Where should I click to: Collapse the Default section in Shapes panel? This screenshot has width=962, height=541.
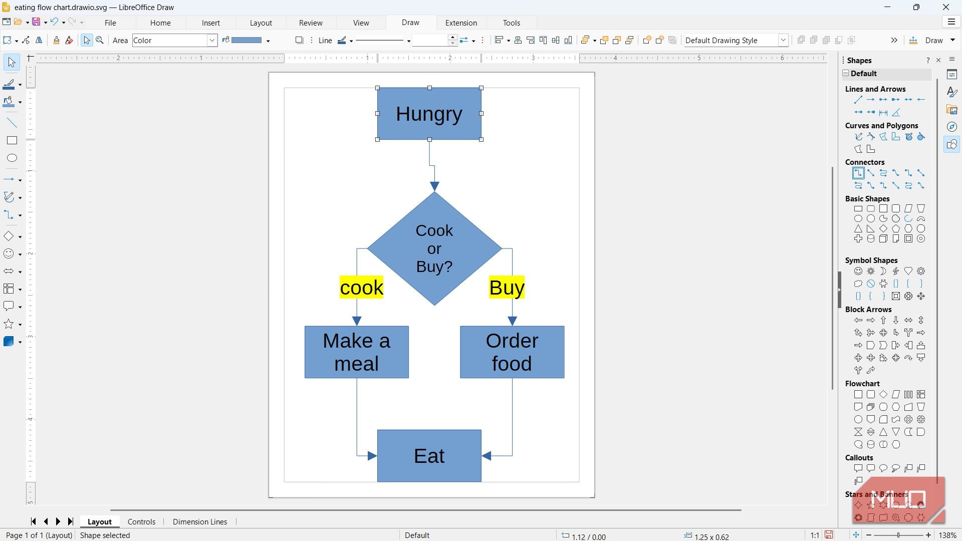(x=846, y=73)
